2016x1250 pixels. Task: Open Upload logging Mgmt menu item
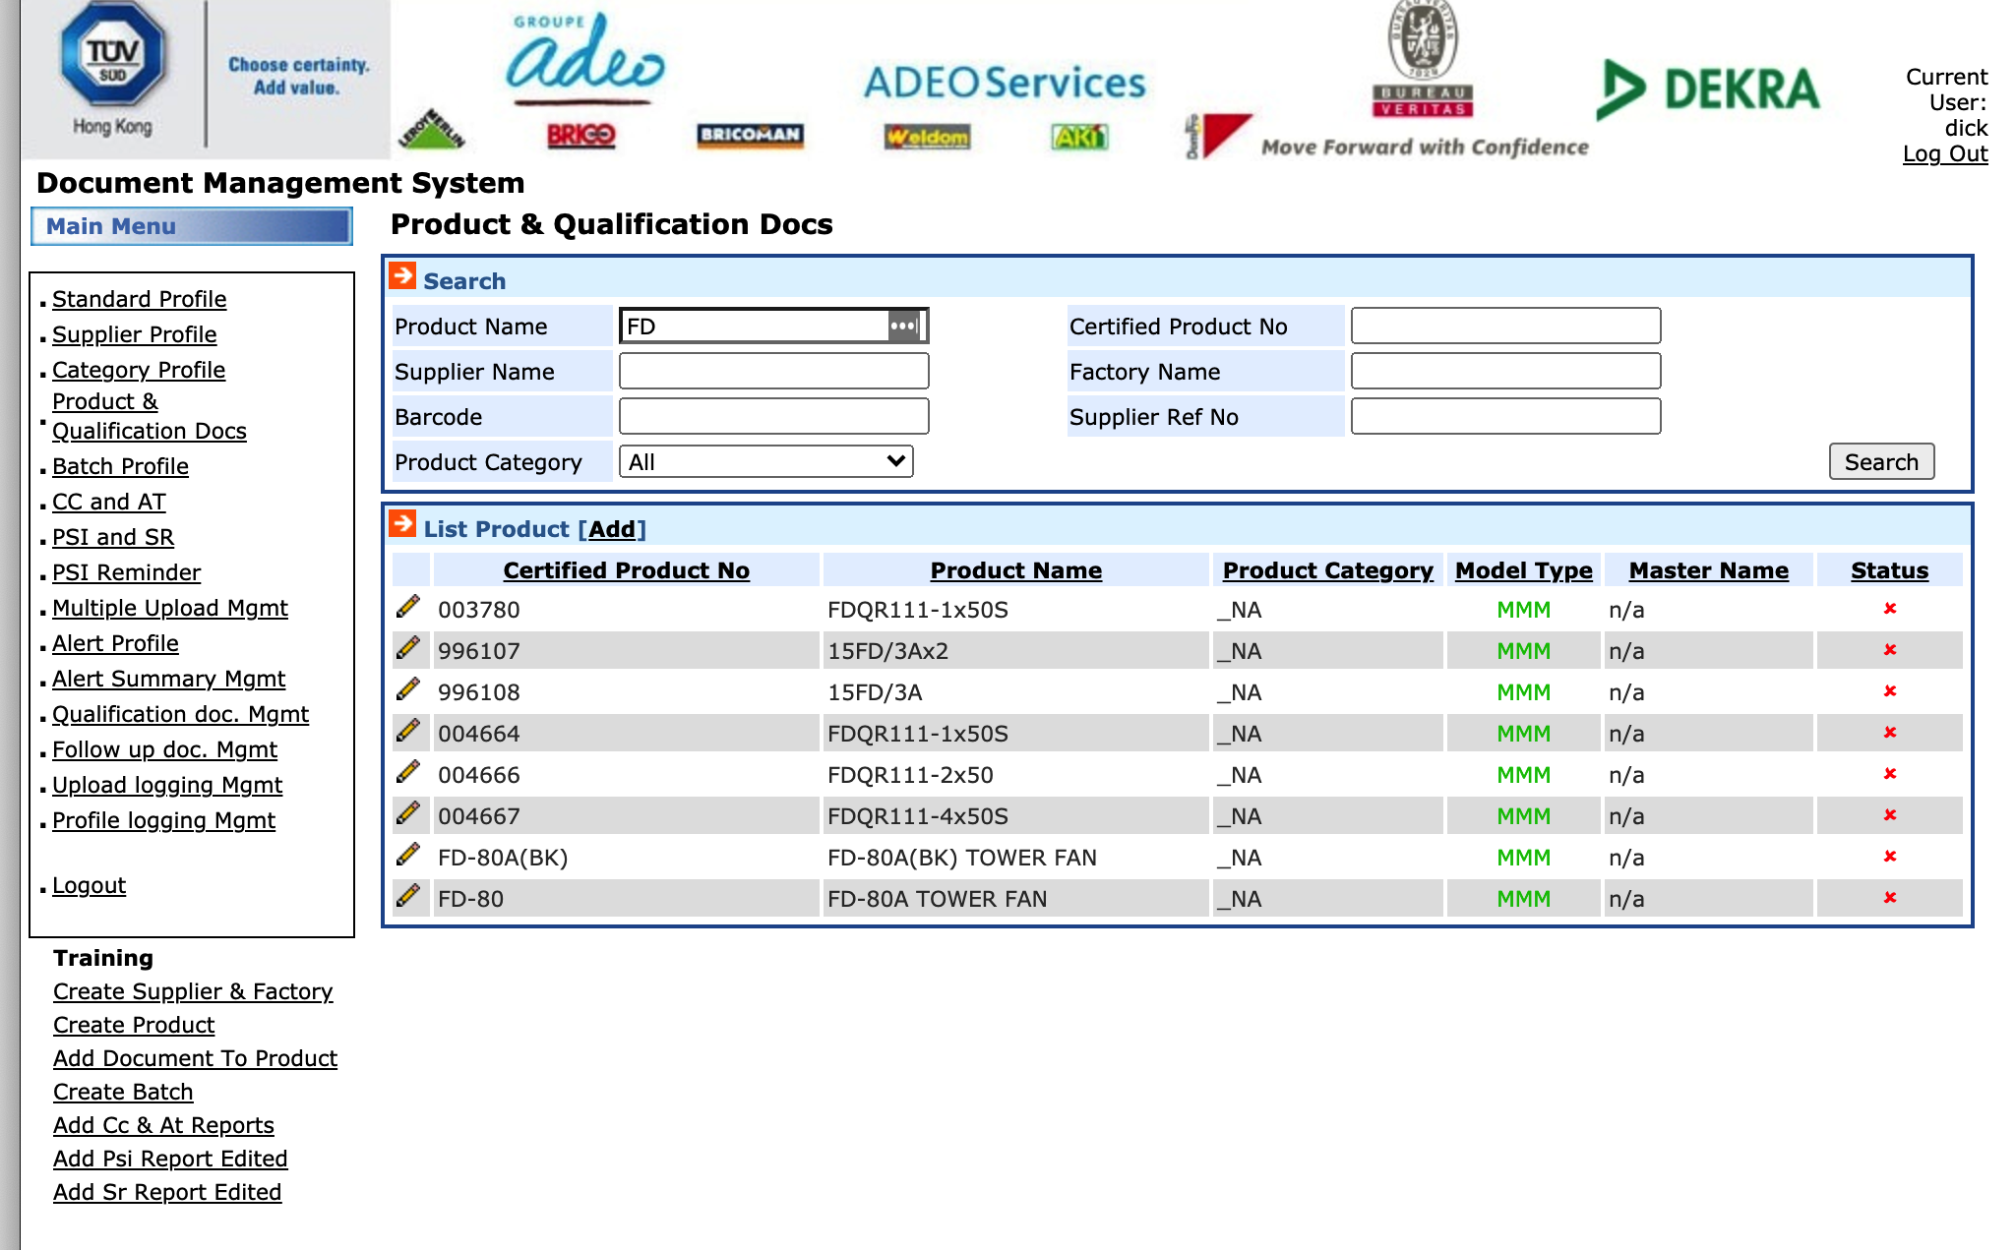coord(167,785)
